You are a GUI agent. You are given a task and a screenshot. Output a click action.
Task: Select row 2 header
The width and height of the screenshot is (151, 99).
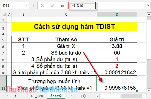click(3, 20)
